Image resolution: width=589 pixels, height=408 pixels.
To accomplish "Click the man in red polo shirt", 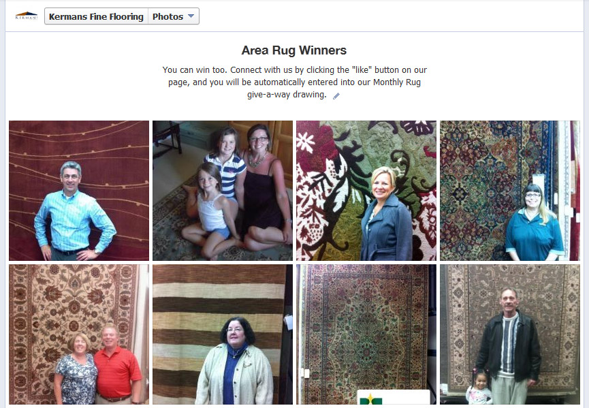I will (x=117, y=365).
